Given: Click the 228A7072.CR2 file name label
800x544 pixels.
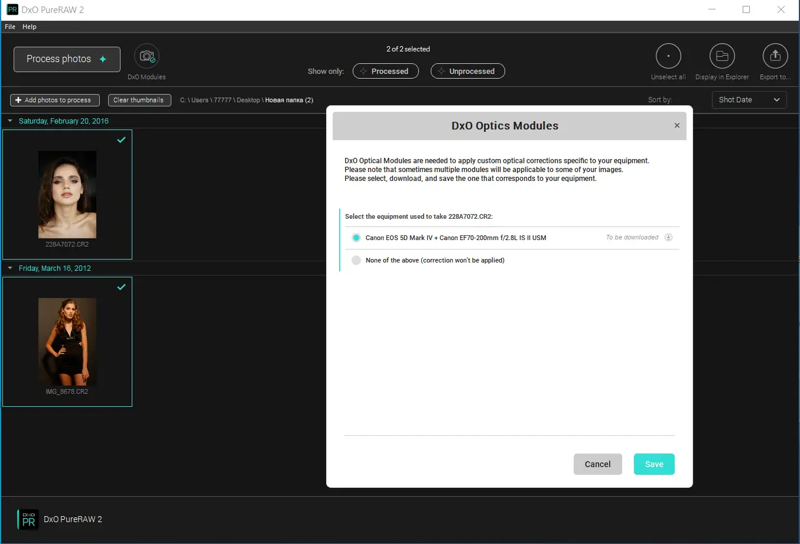Looking at the screenshot, I should 67,244.
